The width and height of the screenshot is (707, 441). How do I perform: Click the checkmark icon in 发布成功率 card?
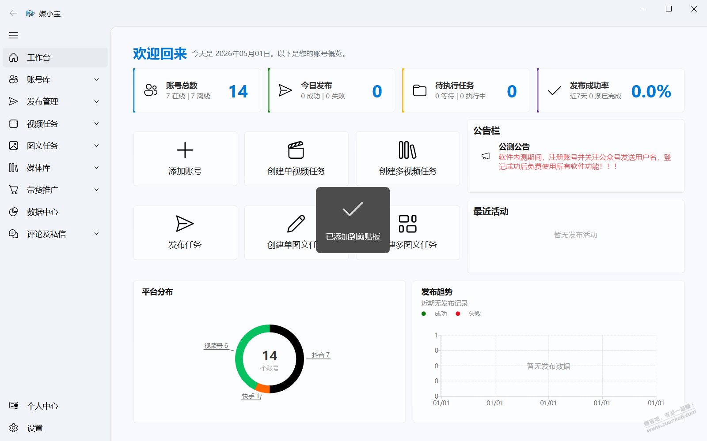(554, 91)
